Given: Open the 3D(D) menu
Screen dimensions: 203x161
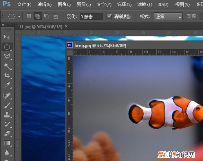Looking at the screenshot, I should point(163,5).
